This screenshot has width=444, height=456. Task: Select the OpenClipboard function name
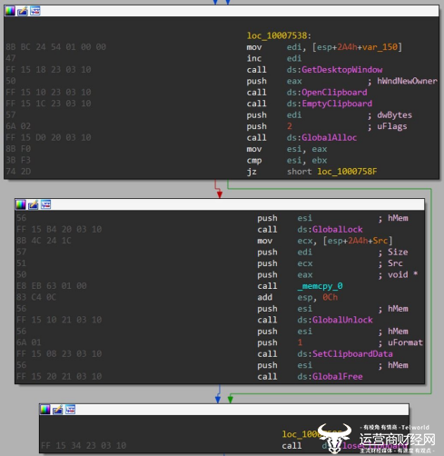(x=334, y=93)
